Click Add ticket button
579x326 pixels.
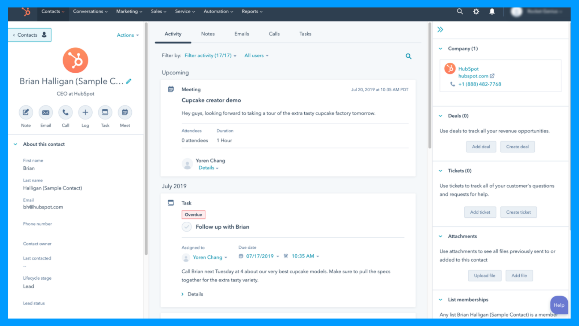point(480,212)
